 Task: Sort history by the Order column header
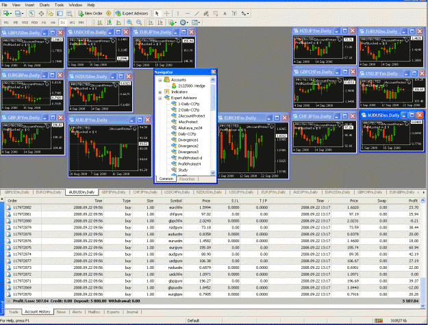(x=12, y=200)
